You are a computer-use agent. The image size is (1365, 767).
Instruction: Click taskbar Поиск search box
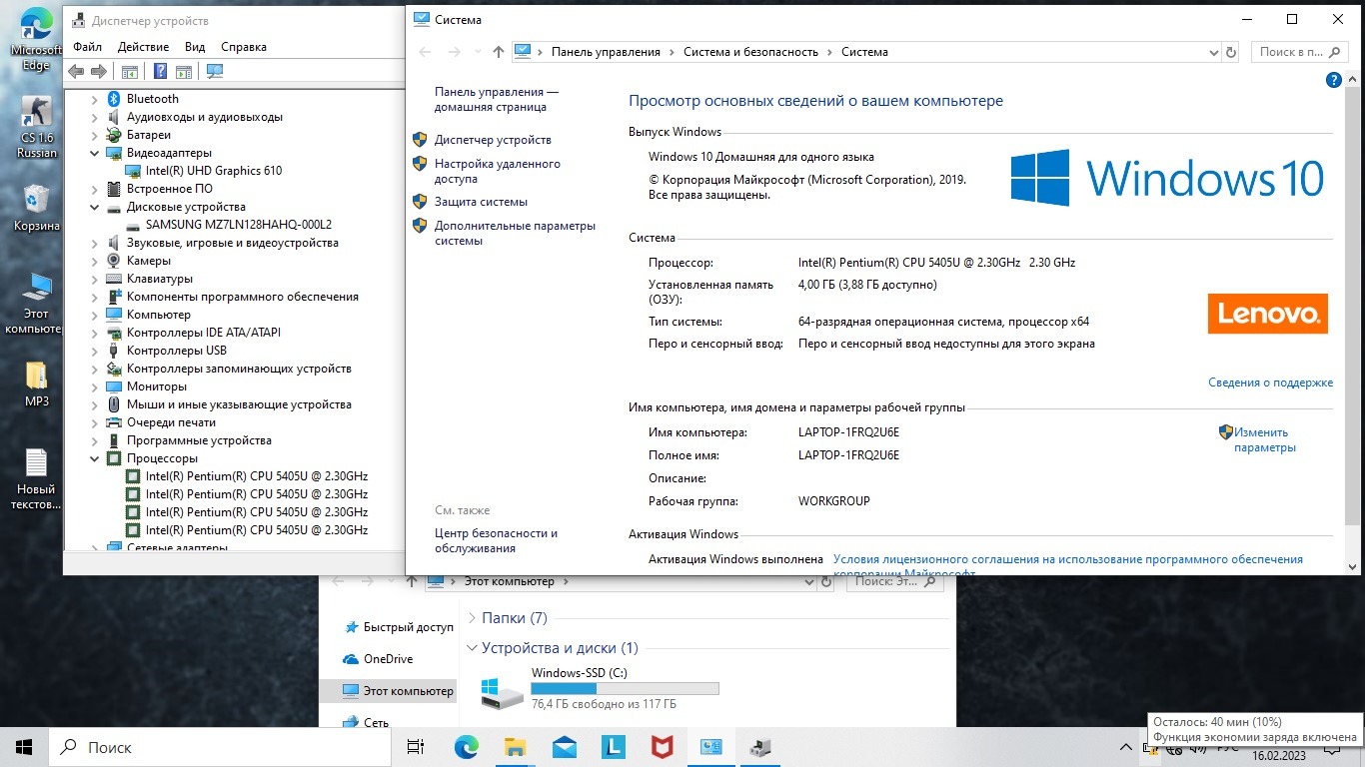[222, 747]
